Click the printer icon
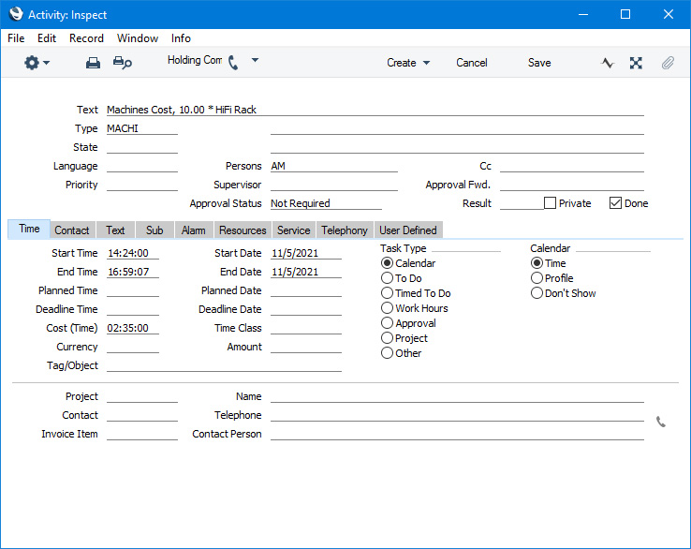Image resolution: width=691 pixels, height=549 pixels. point(93,63)
